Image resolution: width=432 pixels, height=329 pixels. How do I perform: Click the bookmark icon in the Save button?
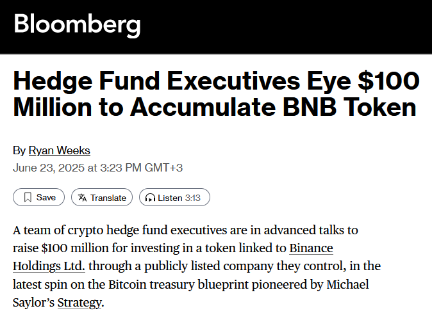click(28, 197)
